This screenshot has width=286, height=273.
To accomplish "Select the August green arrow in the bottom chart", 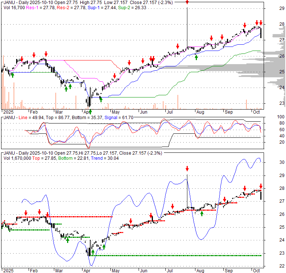I will click(202, 214).
